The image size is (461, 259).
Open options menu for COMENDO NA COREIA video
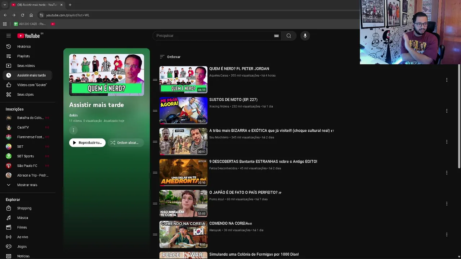point(447,235)
